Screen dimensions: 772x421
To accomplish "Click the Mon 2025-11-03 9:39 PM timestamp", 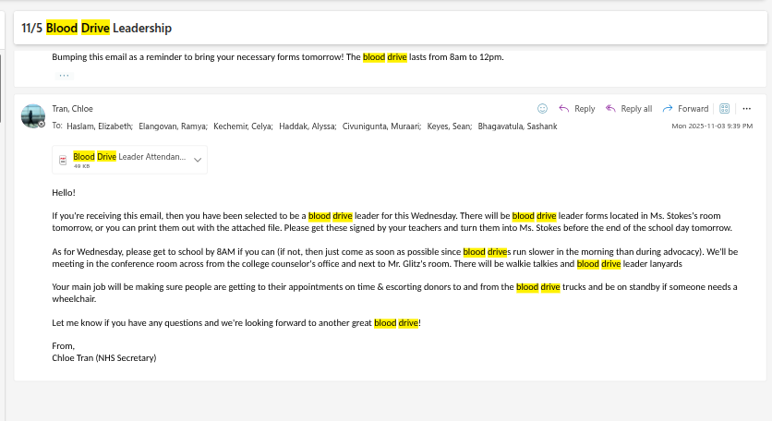I will tap(712, 126).
